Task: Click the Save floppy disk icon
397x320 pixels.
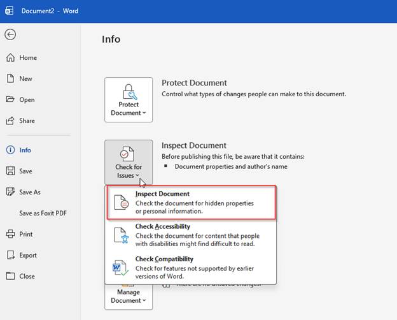Action: [10, 171]
